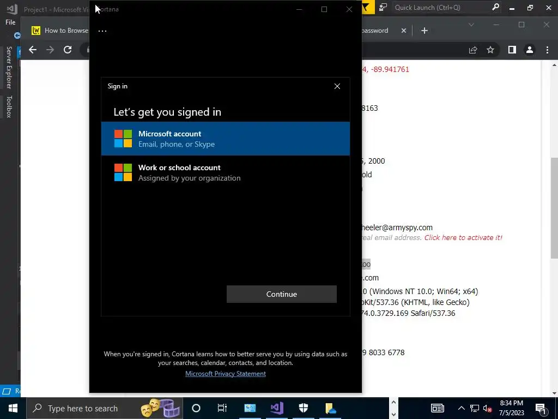Open the Server Explorer side tab
The height and width of the screenshot is (419, 558).
9,67
